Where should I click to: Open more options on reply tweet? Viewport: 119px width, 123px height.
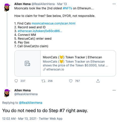tap(114, 90)
